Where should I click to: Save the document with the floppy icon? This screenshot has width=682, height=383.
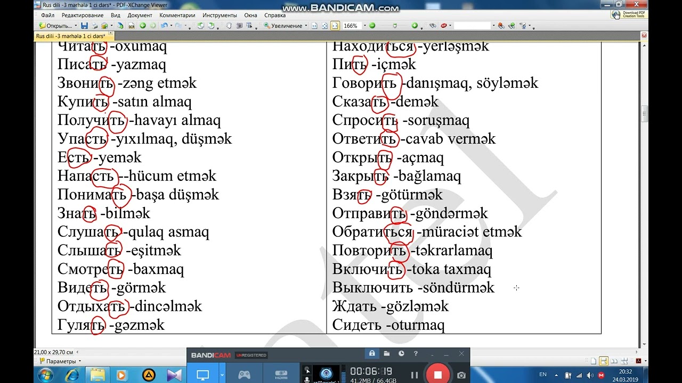point(84,26)
